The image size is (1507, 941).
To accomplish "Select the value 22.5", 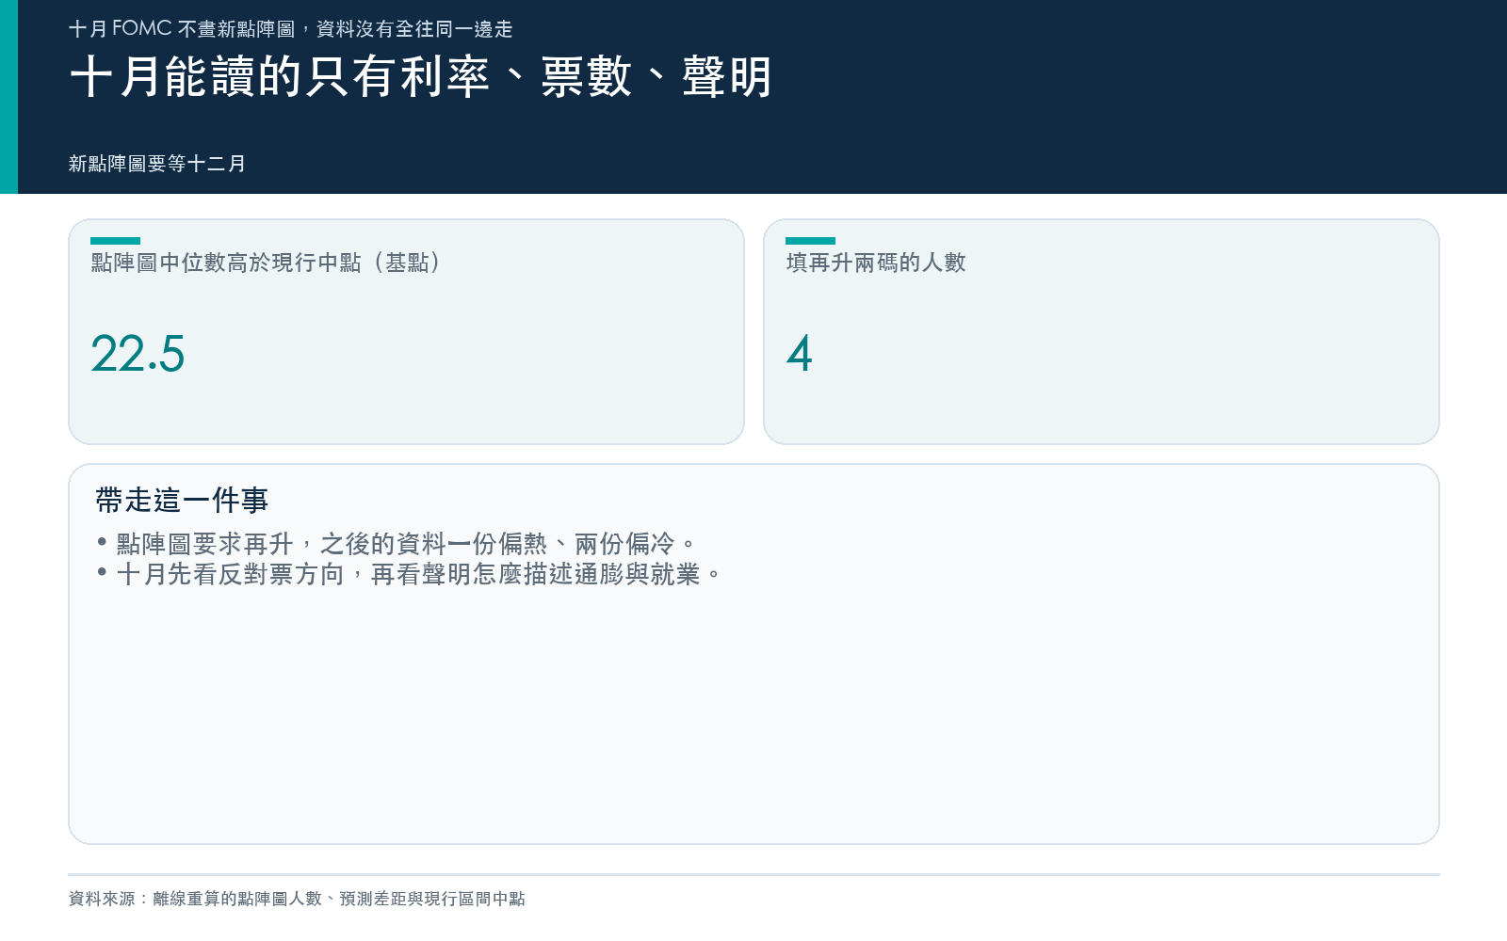I will (x=138, y=354).
